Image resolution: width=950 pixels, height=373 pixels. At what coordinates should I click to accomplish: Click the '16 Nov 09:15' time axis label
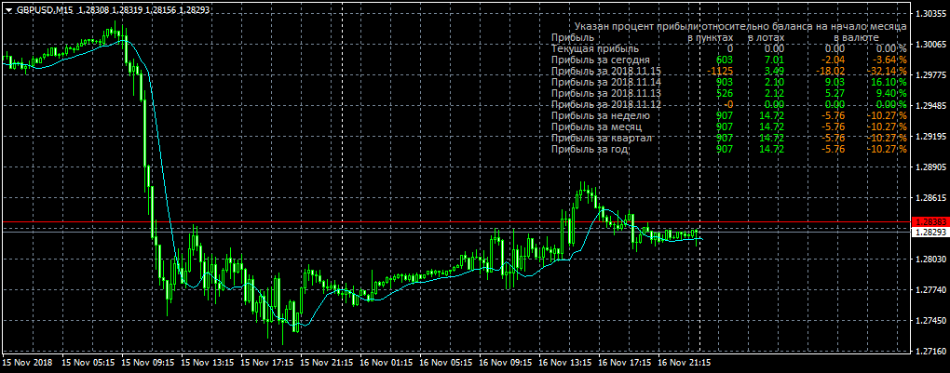(506, 363)
